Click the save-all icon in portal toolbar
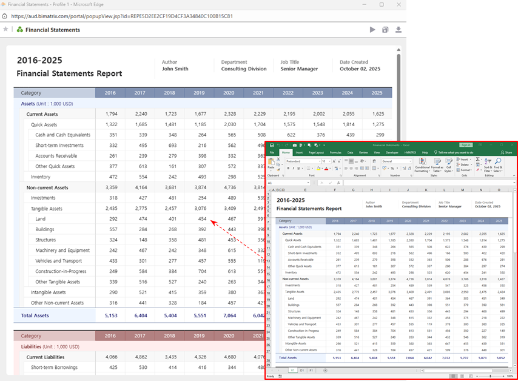This screenshot has height=381, width=518. click(x=385, y=29)
